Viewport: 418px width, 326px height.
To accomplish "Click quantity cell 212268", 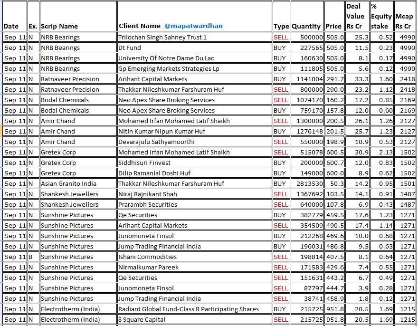I will coord(307,236).
